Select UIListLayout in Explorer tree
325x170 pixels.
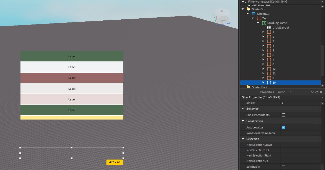coord(281,28)
